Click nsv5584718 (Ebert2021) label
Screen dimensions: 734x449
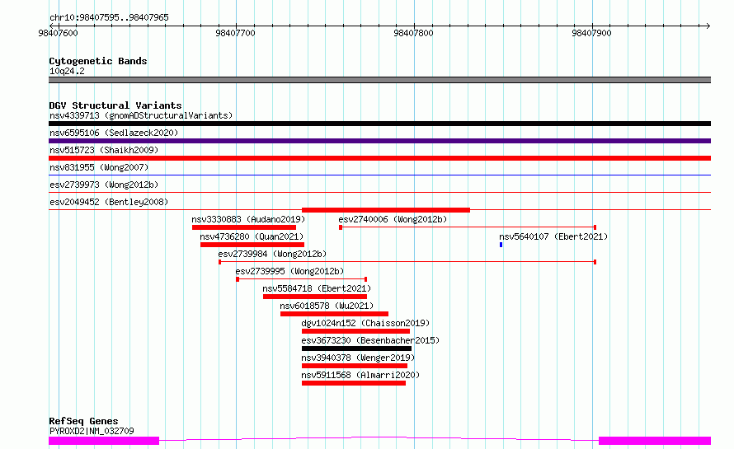tap(317, 288)
